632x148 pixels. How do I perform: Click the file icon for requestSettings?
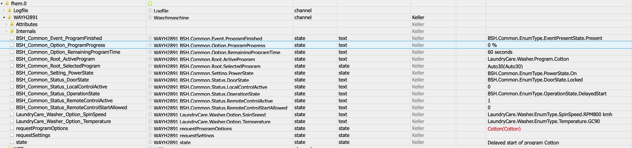[x=12, y=135]
